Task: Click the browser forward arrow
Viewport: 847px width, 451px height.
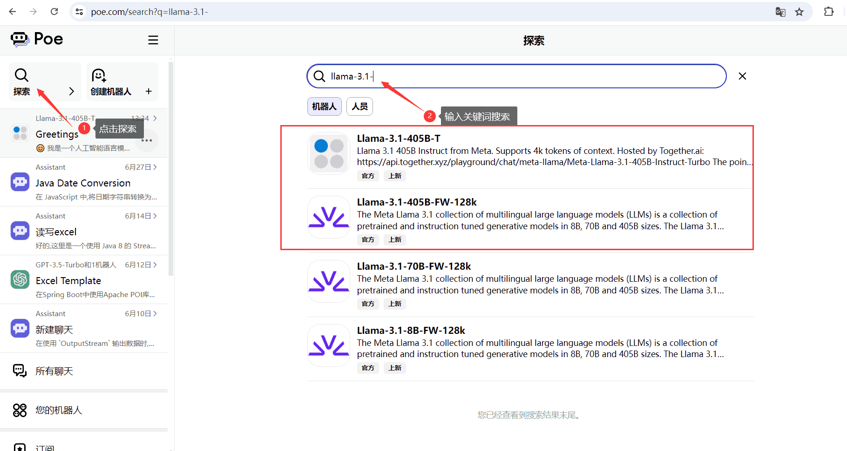Action: tap(33, 12)
